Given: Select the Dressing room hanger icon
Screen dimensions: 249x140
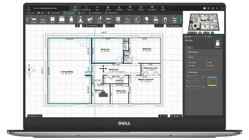Looking at the screenshot, I should (127, 20).
